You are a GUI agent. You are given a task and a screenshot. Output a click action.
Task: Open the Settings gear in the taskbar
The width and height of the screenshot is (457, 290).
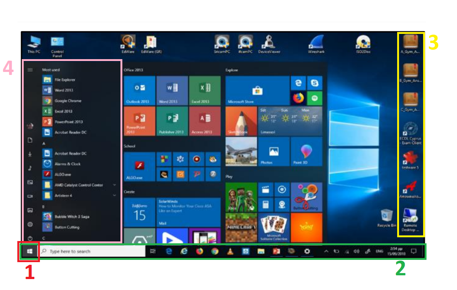307,251
